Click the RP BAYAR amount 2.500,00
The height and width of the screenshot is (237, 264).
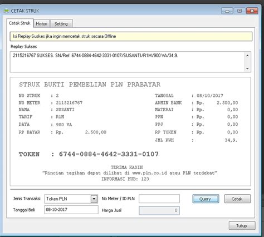coord(96,132)
